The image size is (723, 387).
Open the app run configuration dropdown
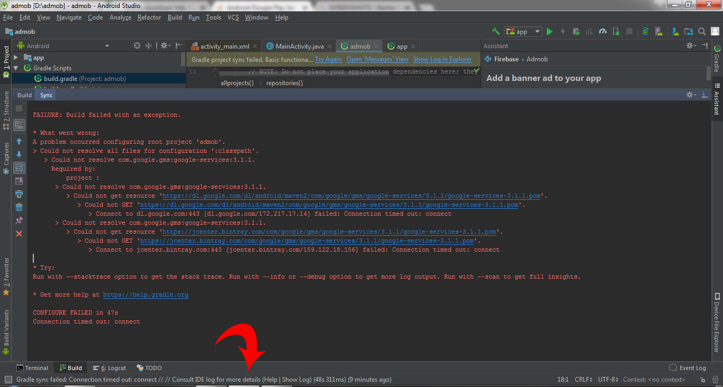[523, 32]
